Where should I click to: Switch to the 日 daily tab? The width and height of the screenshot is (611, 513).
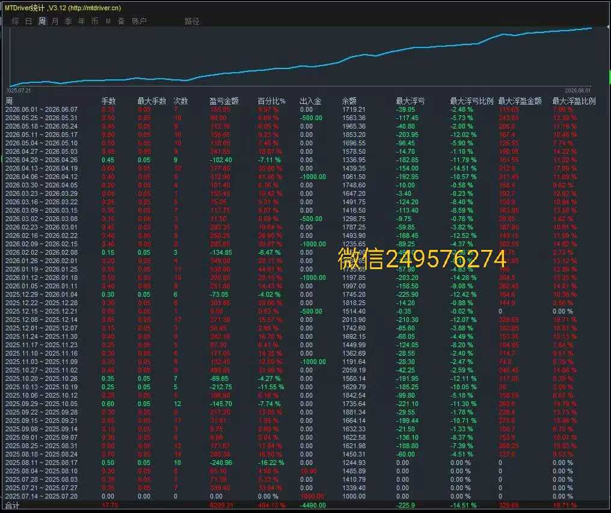pos(28,21)
